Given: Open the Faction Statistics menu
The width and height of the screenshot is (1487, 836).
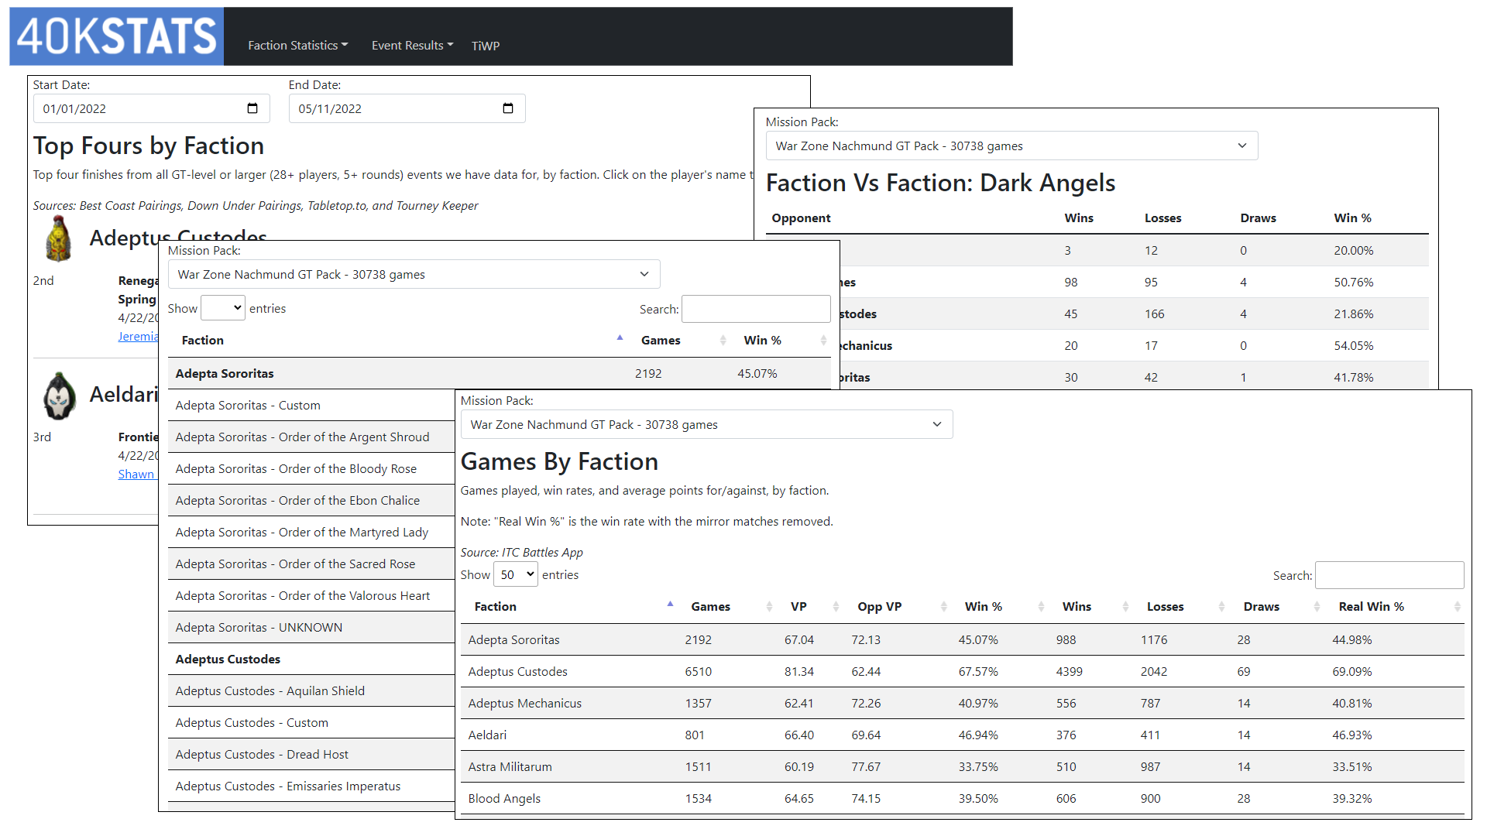Looking at the screenshot, I should click(297, 46).
